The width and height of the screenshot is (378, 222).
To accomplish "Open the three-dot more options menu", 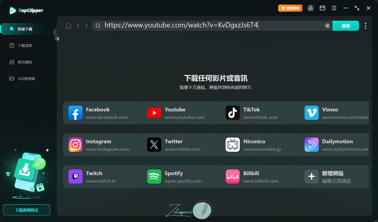I will coord(366,26).
